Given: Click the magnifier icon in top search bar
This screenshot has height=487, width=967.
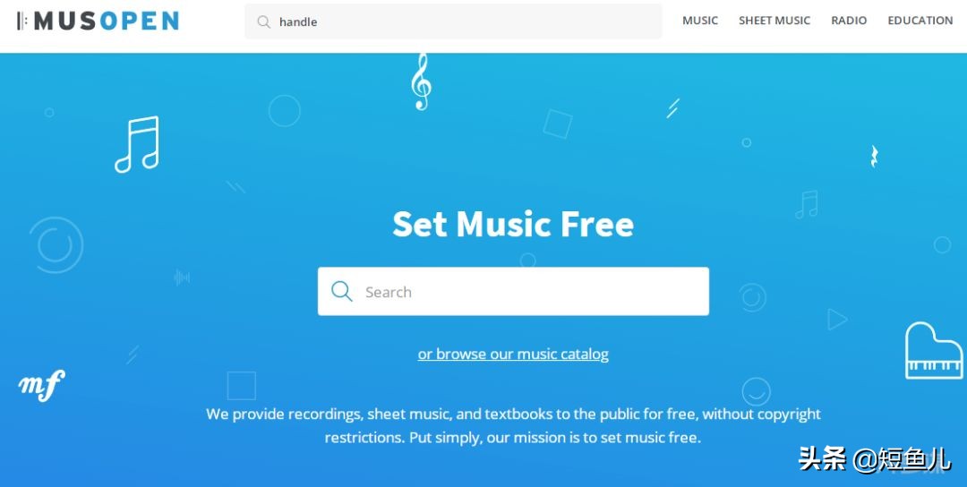Looking at the screenshot, I should click(263, 21).
